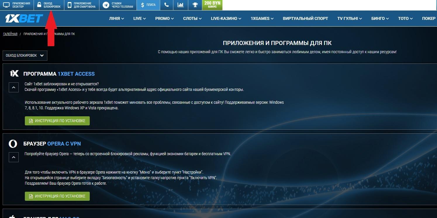Screen dimensions: 437x218
Task: Click the 1XBET logo
Action: tap(24, 18)
